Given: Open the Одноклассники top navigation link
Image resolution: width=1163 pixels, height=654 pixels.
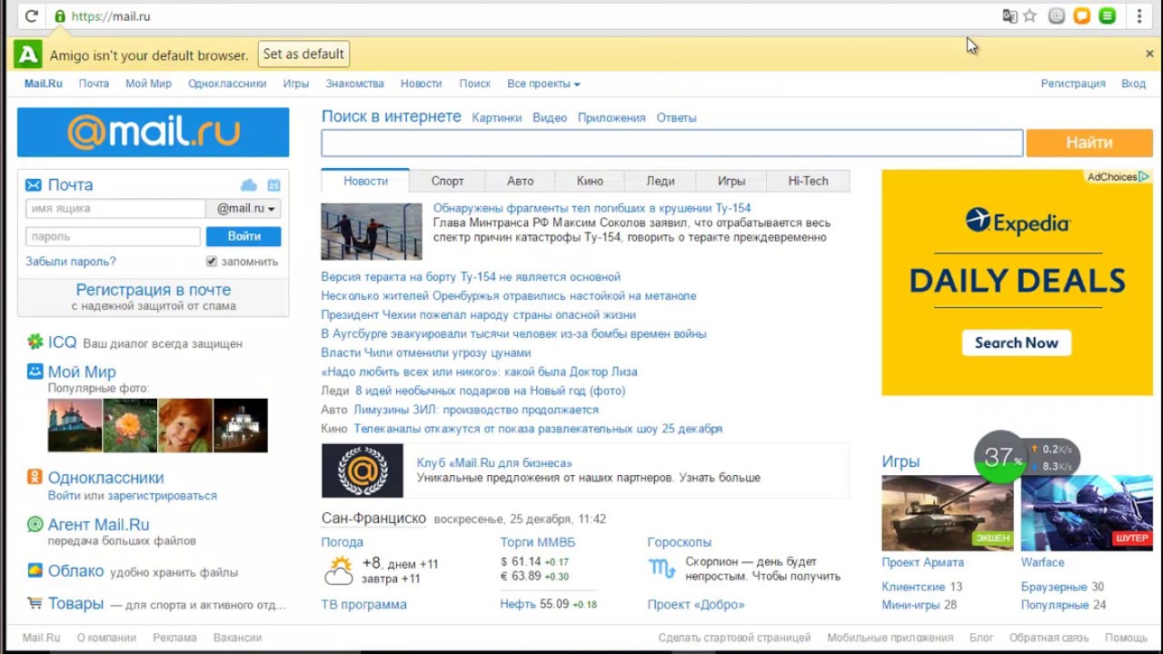Looking at the screenshot, I should tap(227, 84).
